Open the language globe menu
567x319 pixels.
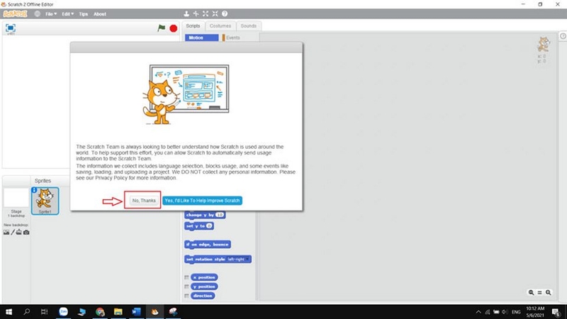point(38,13)
